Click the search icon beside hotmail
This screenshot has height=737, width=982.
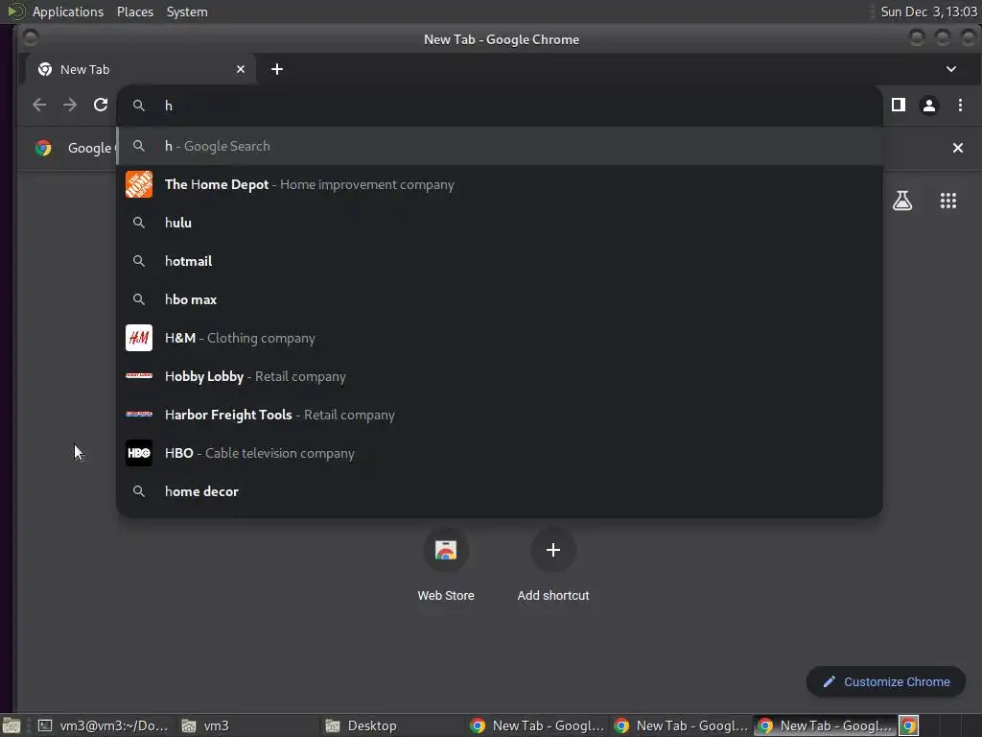(x=139, y=261)
